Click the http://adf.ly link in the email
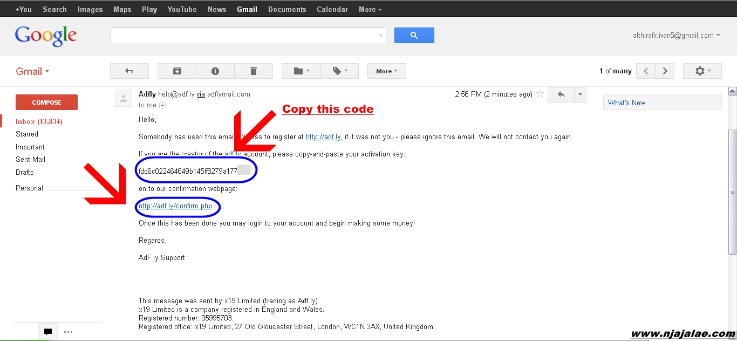Image resolution: width=737 pixels, height=341 pixels. tap(323, 137)
